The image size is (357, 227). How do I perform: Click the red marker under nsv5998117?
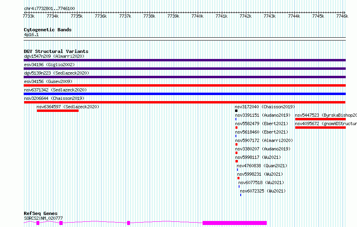pos(237,161)
